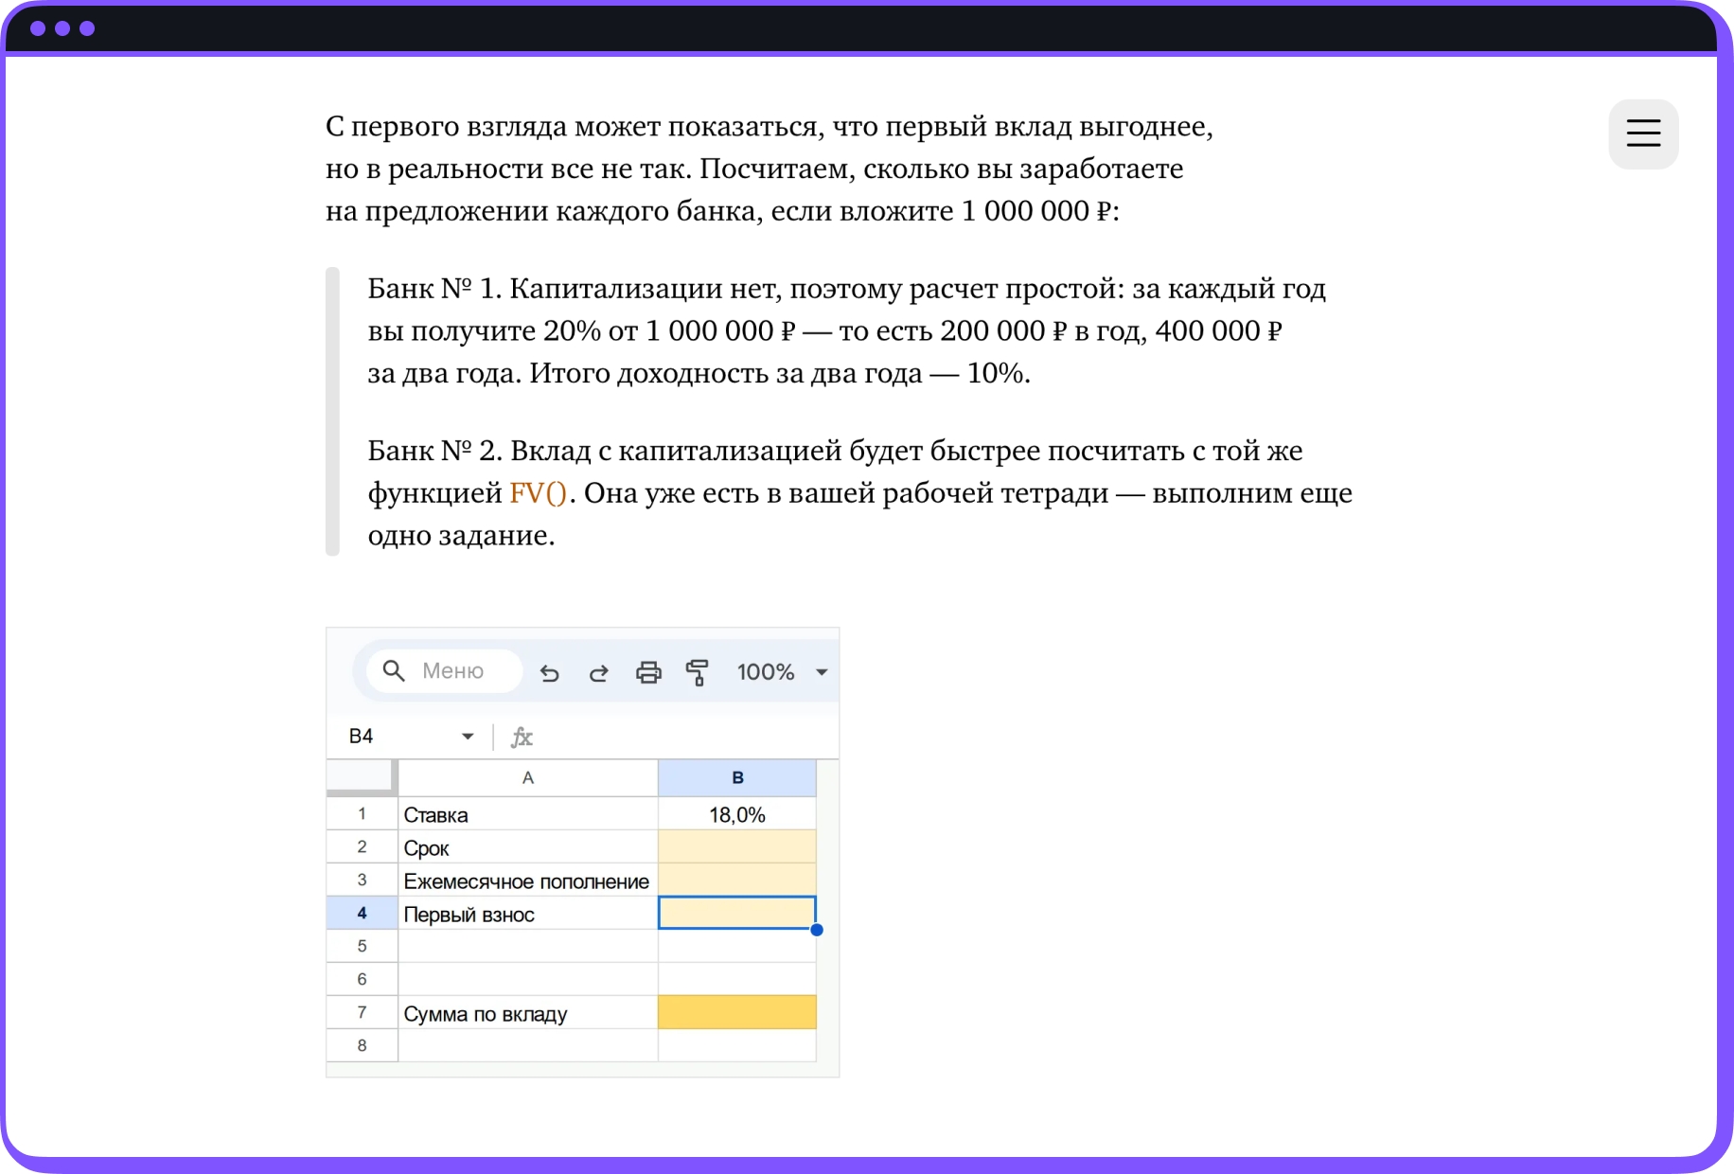The width and height of the screenshot is (1734, 1174).
Task: Click the blue fill handle on B4
Action: tap(817, 930)
